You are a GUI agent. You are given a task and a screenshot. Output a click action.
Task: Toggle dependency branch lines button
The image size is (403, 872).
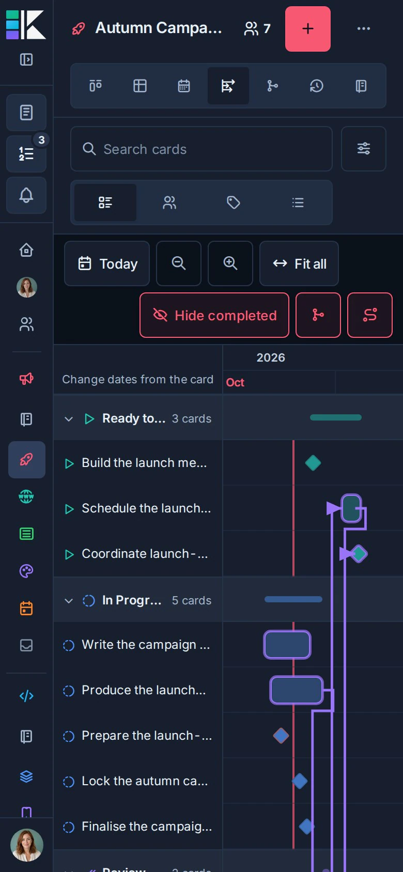[x=318, y=315]
